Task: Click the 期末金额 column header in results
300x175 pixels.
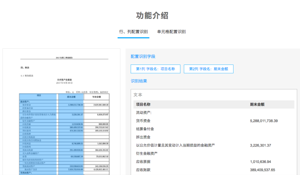Action: [x=257, y=105]
